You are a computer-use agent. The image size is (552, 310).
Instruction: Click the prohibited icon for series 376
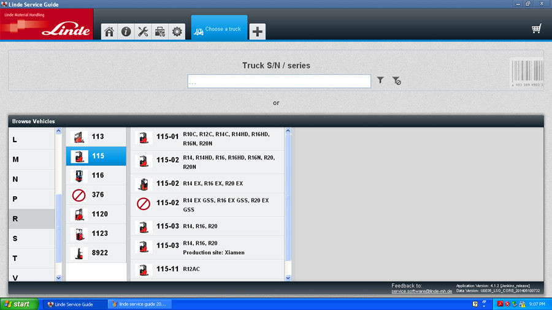79,195
